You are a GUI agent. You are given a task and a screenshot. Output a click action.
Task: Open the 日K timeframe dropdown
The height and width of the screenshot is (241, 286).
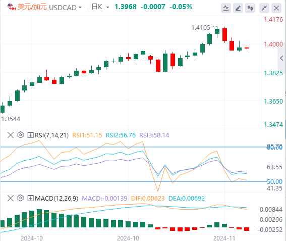pyautogui.click(x=107, y=8)
